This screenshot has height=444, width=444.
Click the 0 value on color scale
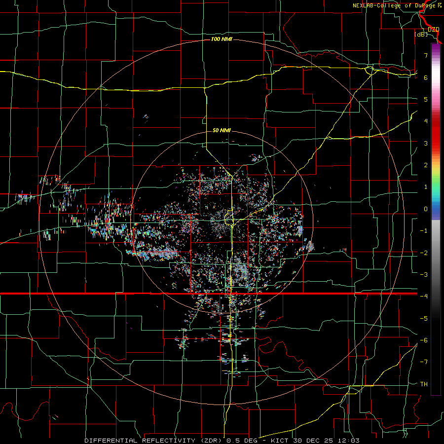point(426,209)
